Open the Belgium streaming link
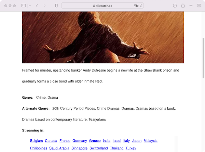Screen dimensions: 205x152 coord(37,141)
